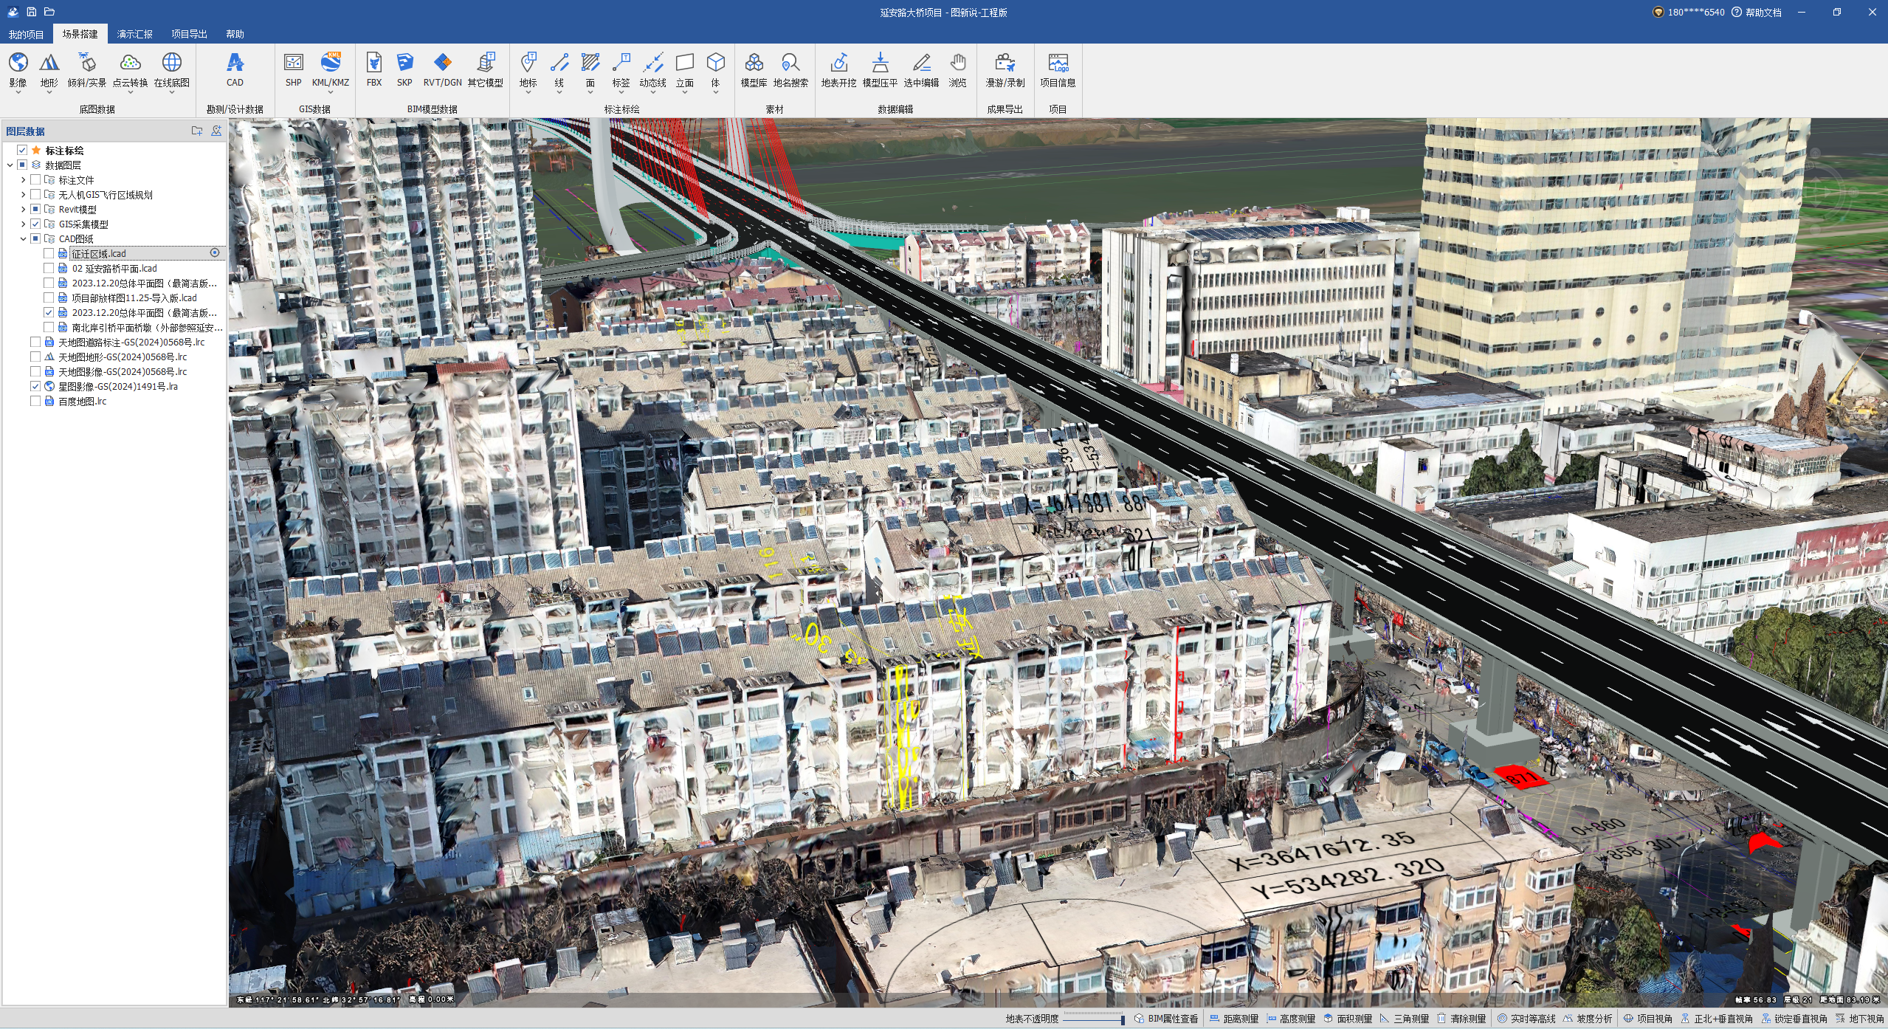
Task: Click the 距离测量 distance measure button
Action: tap(1233, 1019)
